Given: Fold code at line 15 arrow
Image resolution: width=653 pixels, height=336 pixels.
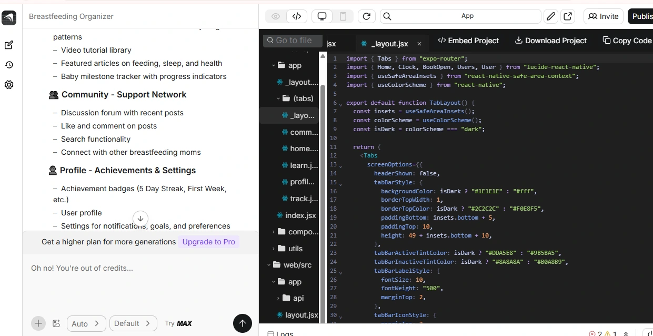Looking at the screenshot, I should 340,184.
